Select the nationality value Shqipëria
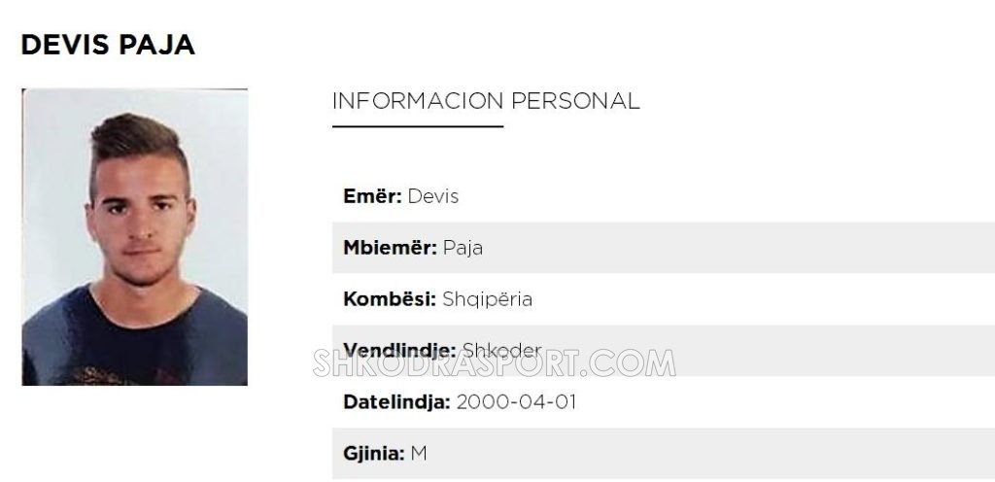Image resolution: width=995 pixels, height=482 pixels. point(488,299)
